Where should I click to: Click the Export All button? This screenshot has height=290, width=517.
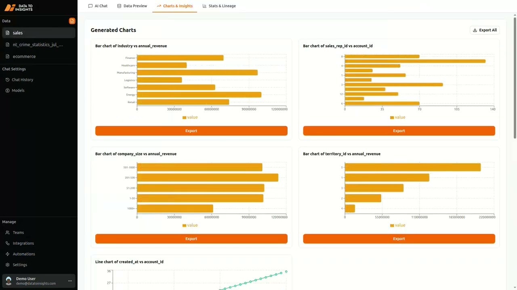(x=484, y=30)
